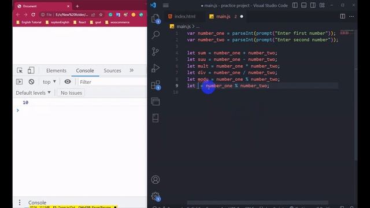This screenshot has height=208, width=370.
Task: Click the share icon in address bar
Action: (x=93, y=14)
